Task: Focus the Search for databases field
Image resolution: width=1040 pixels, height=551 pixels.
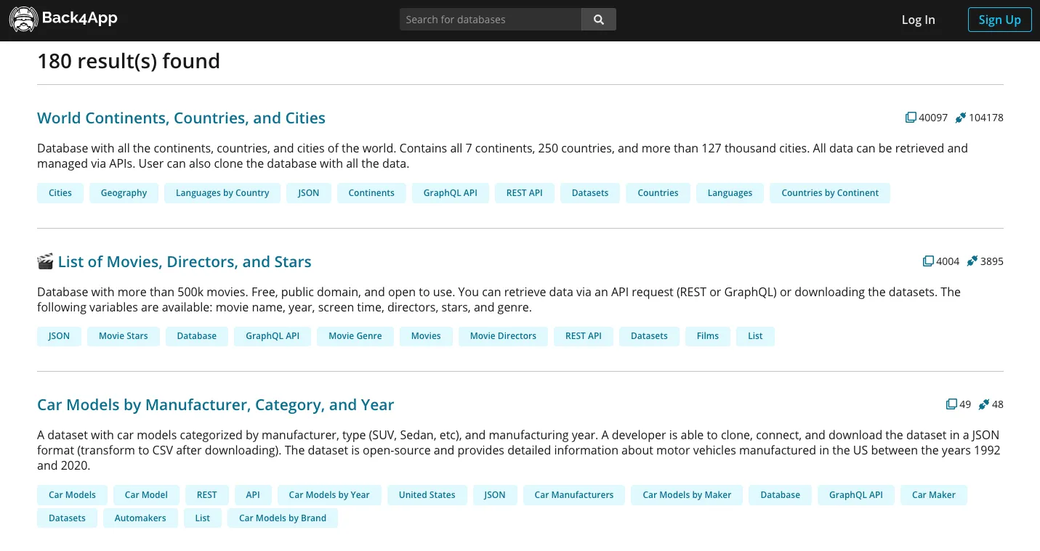Action: tap(490, 20)
